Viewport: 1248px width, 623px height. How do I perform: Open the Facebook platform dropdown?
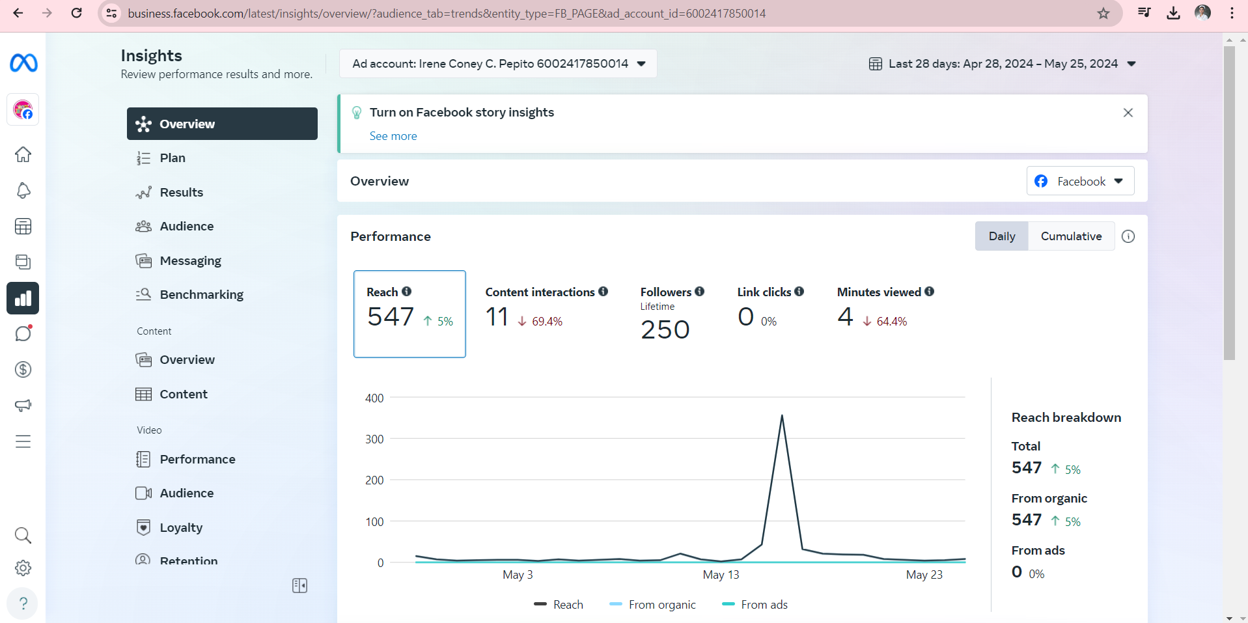(1080, 181)
